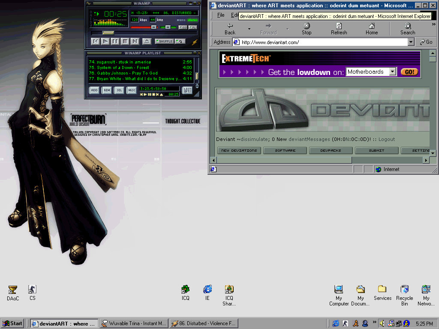This screenshot has width=439, height=329.
Task: Open Recycle Bin desktop icon
Action: pyautogui.click(x=404, y=296)
